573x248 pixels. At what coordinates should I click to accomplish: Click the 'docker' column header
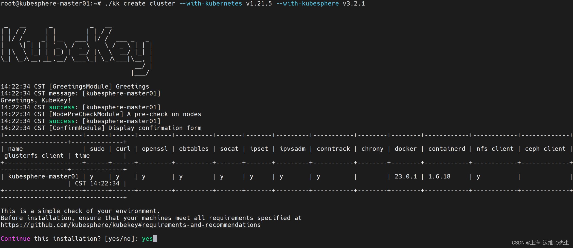click(406, 149)
